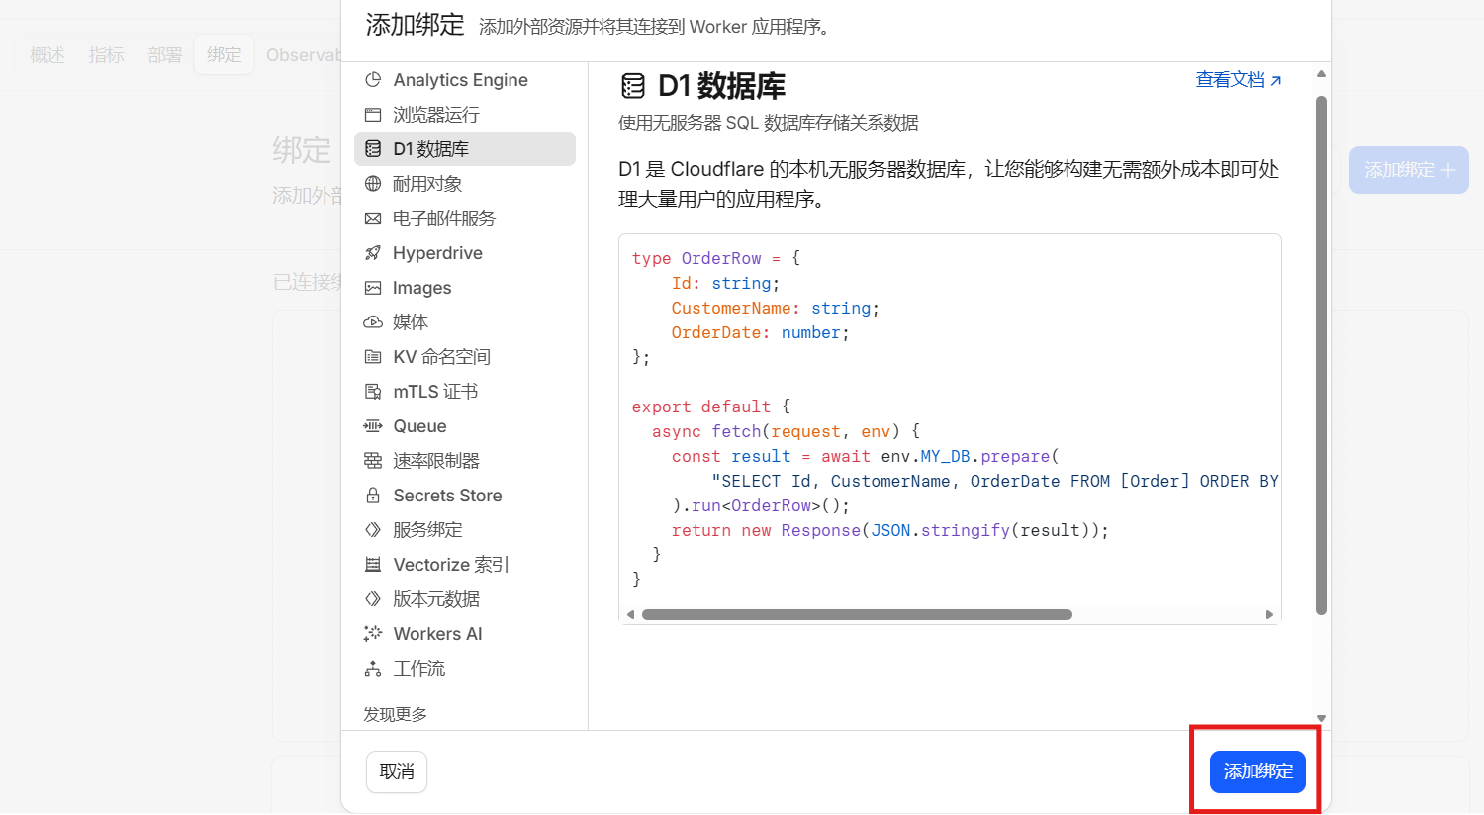Click the Hyperdrive rocket icon

click(x=373, y=253)
